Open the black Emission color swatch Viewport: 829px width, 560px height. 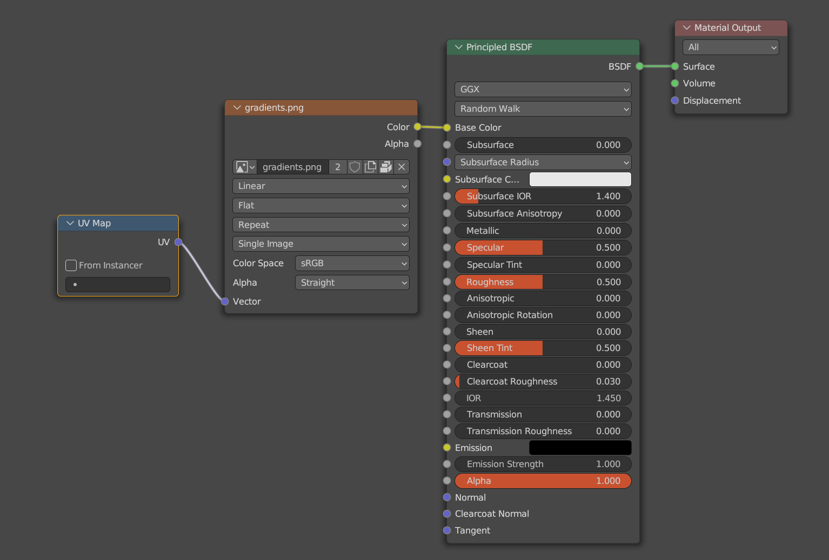(580, 448)
